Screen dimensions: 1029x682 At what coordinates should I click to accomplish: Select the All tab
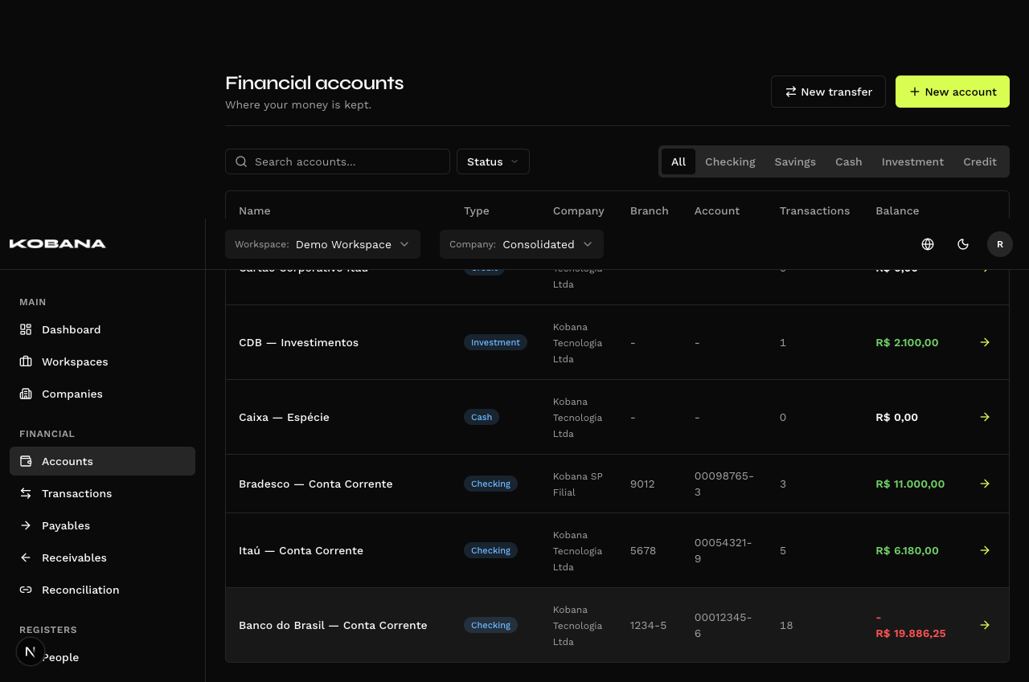(x=678, y=161)
